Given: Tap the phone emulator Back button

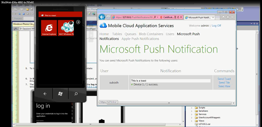Looking at the screenshot, I should [x=45, y=94].
